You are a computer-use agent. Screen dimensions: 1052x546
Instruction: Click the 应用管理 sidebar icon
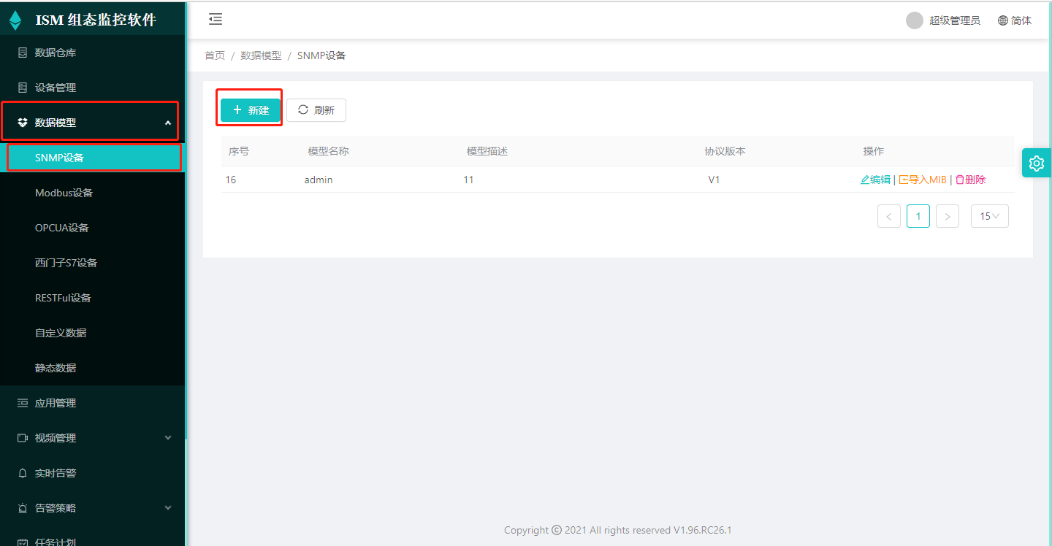pyautogui.click(x=23, y=403)
